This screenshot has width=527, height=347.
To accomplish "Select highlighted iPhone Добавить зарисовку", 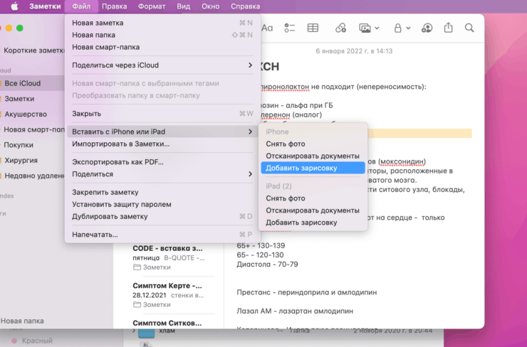I will click(313, 168).
